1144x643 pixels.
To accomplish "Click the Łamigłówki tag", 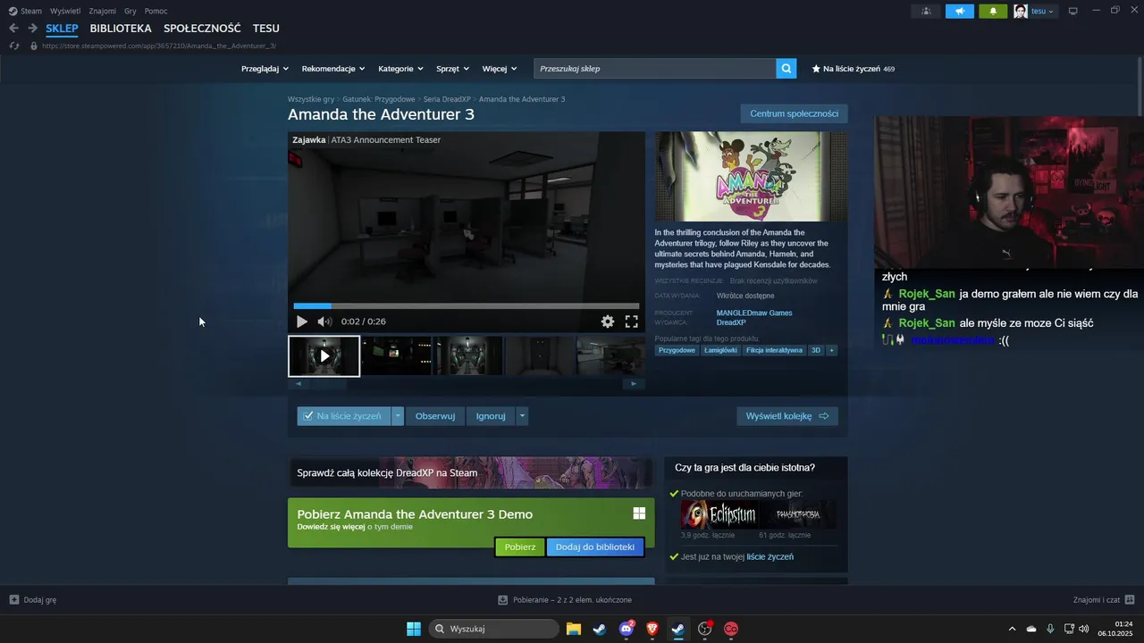I will pos(720,350).
